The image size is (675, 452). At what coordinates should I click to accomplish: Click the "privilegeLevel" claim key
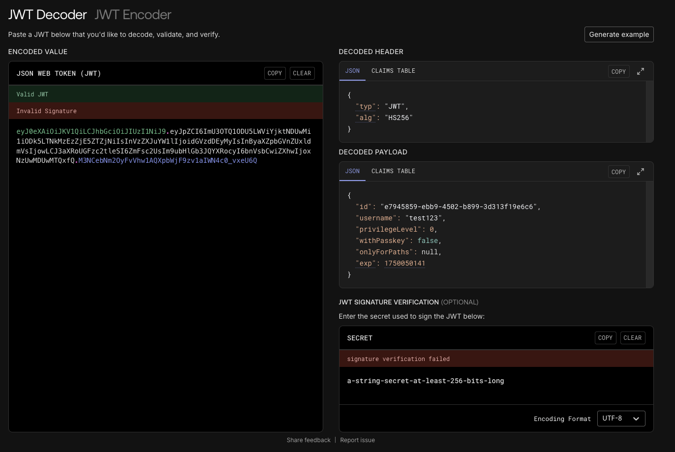388,229
